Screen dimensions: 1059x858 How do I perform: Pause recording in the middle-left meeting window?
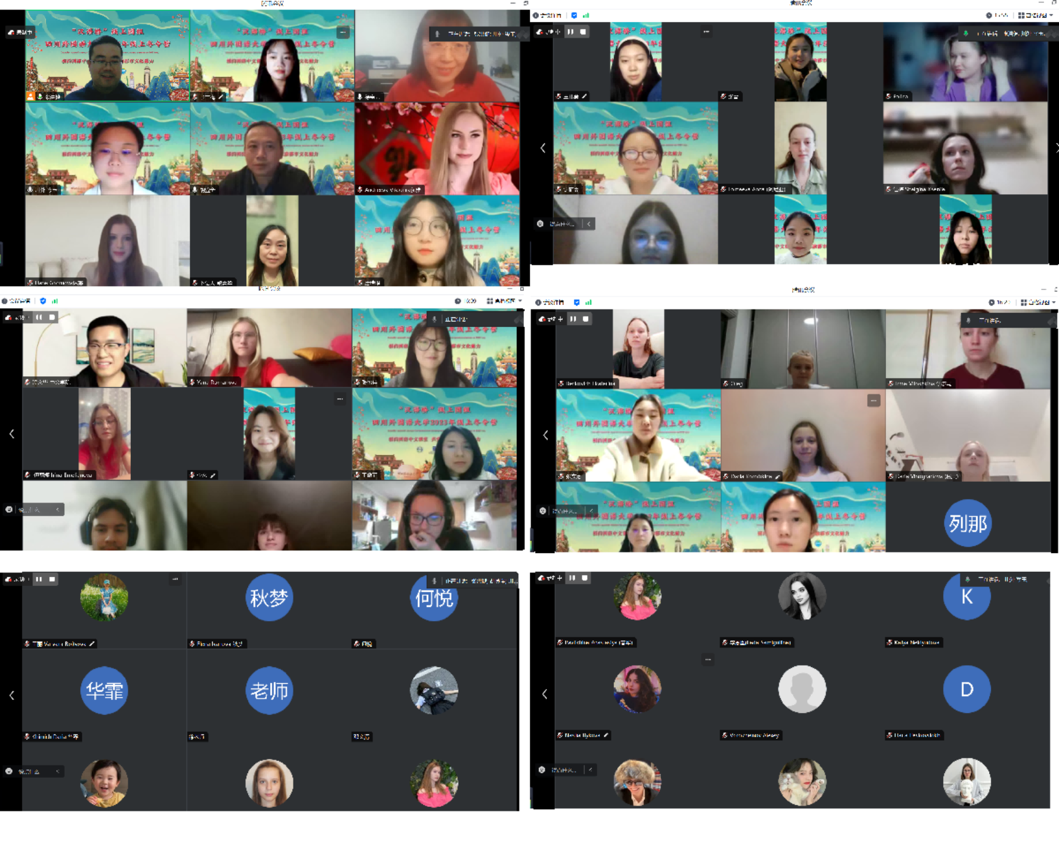tap(40, 317)
